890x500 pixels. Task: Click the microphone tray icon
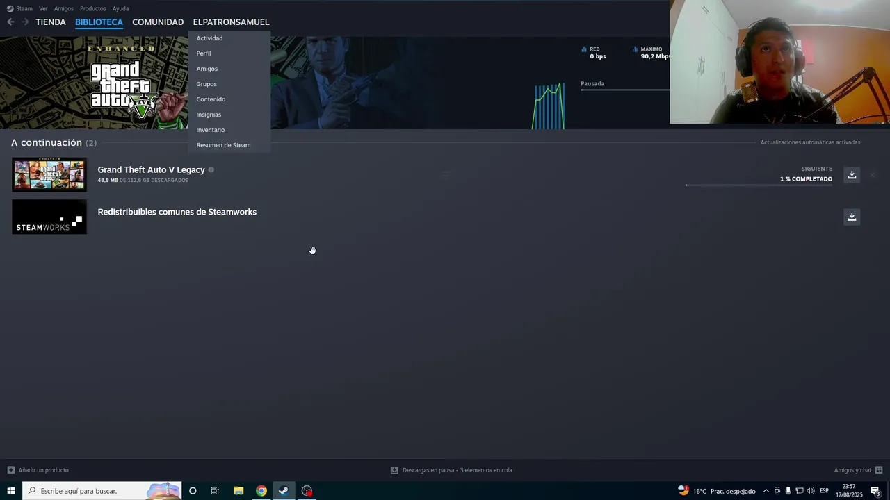click(788, 491)
